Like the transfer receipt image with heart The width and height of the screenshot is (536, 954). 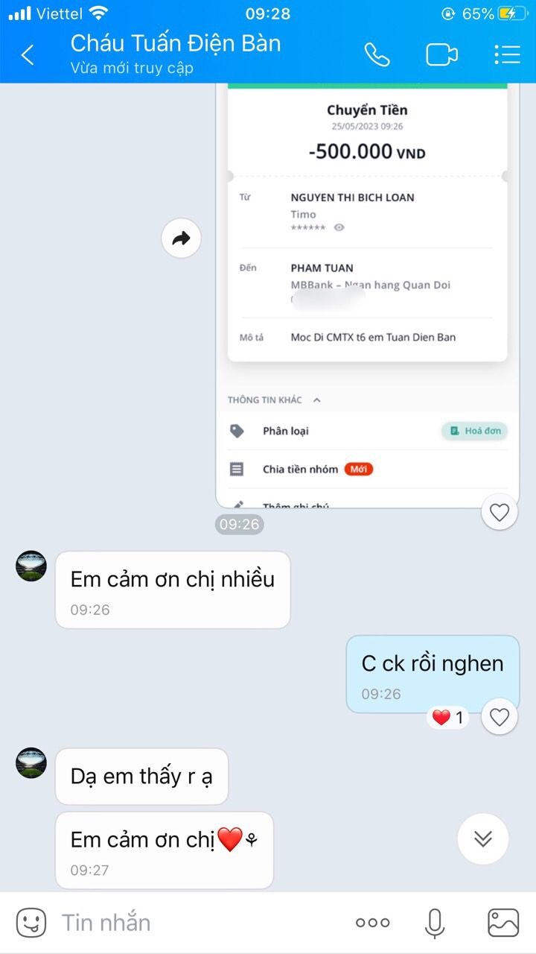[x=499, y=512]
